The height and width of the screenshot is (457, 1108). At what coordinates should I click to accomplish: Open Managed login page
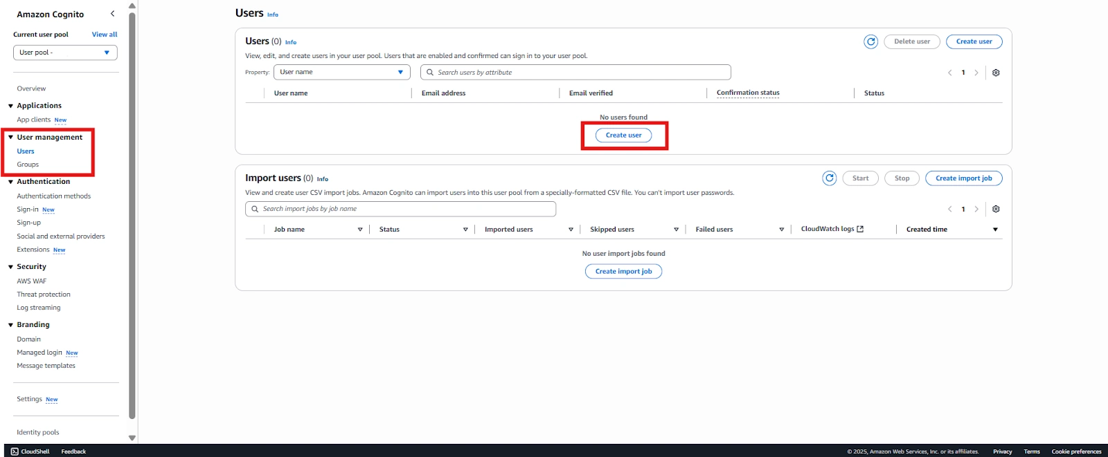pyautogui.click(x=39, y=353)
